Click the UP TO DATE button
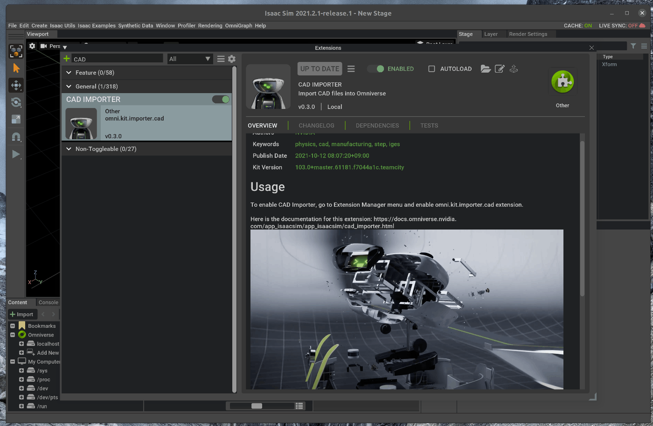Image resolution: width=653 pixels, height=426 pixels. pyautogui.click(x=320, y=69)
